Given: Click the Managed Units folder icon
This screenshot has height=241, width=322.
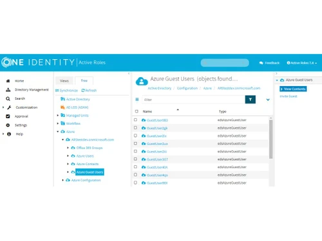Looking at the screenshot, I should (62, 115).
